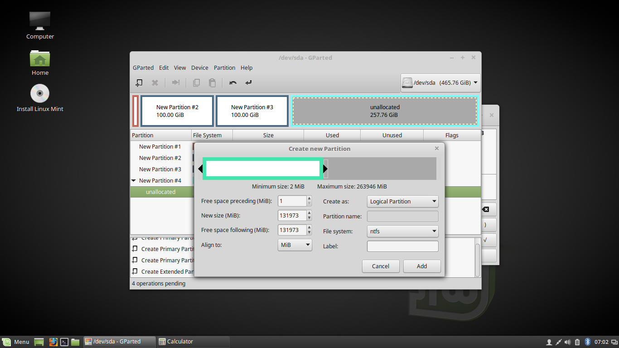Apply all pending operations from toolbar

tap(248, 82)
